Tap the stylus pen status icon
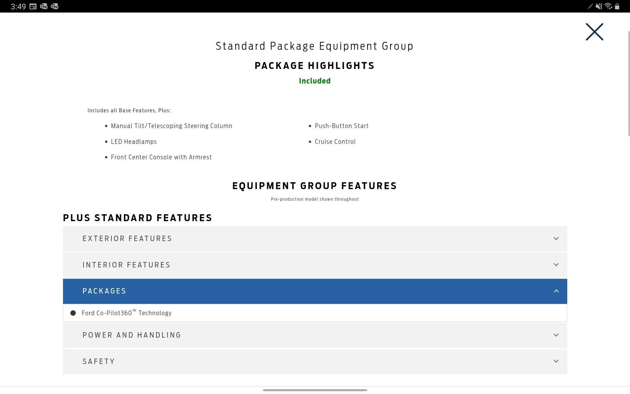 coord(590,6)
